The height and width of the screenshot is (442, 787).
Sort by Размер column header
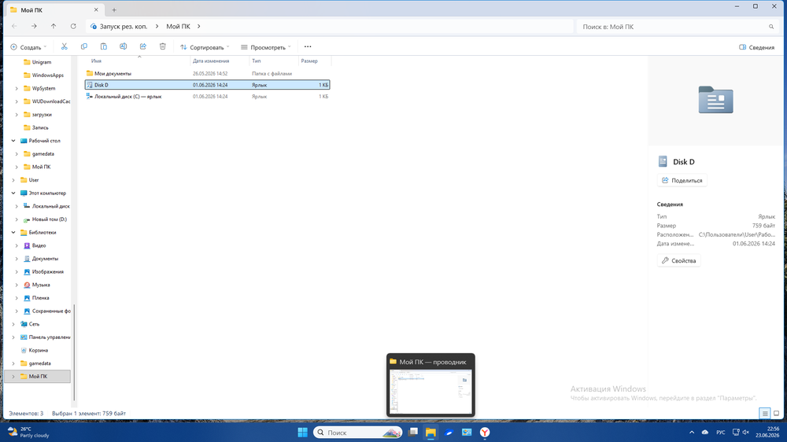coord(315,61)
